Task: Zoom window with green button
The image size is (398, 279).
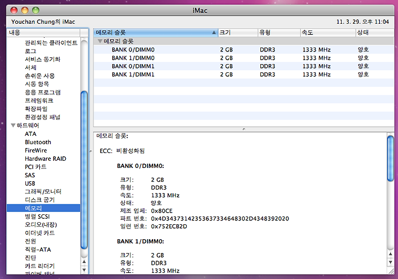Action: click(x=36, y=10)
